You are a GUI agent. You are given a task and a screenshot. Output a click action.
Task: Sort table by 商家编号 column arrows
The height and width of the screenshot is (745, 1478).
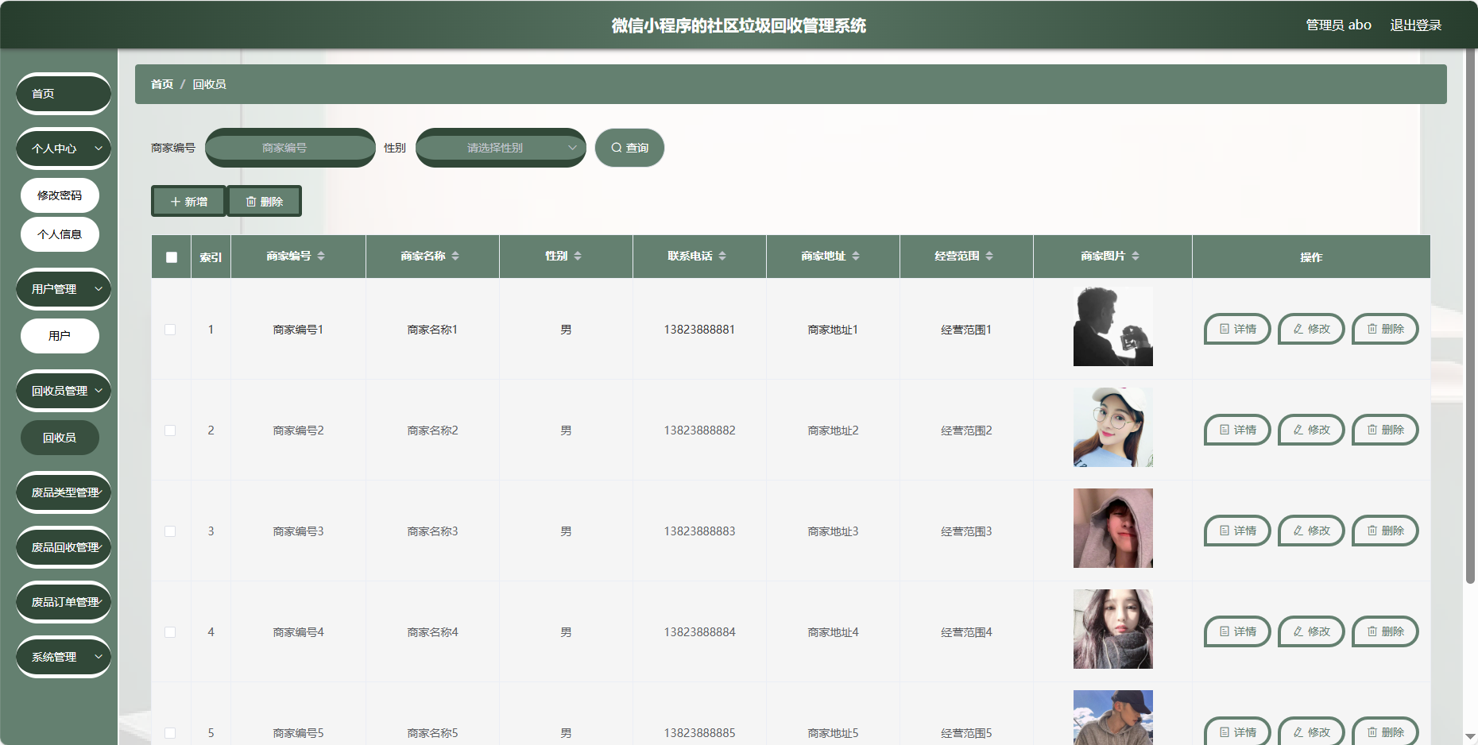321,256
